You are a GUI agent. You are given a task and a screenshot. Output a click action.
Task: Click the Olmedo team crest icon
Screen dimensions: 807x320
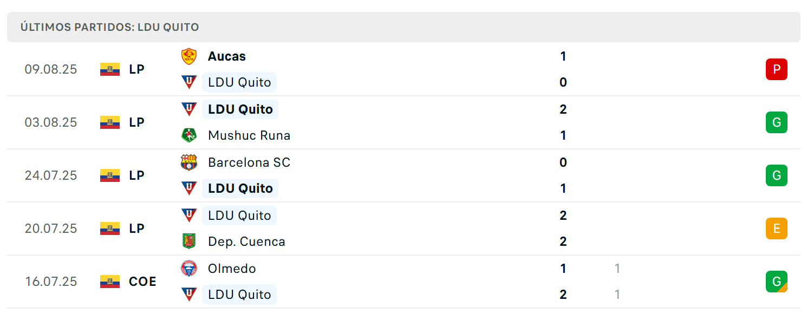click(189, 269)
